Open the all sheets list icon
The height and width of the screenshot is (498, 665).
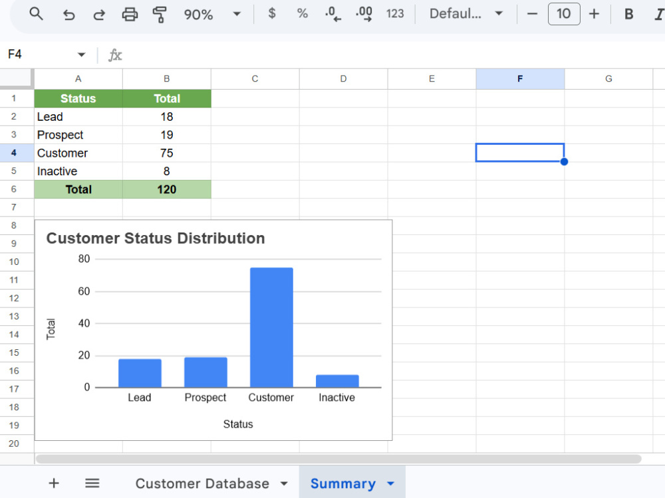pyautogui.click(x=92, y=483)
